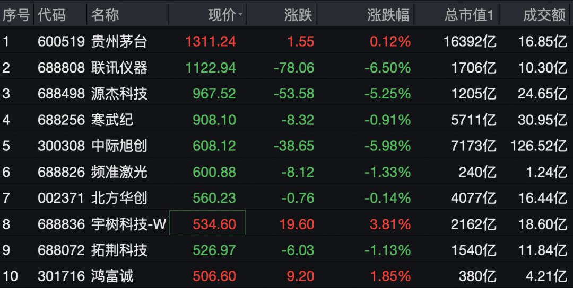Sort by the 成交额 column header
The height and width of the screenshot is (288, 573).
point(544,15)
